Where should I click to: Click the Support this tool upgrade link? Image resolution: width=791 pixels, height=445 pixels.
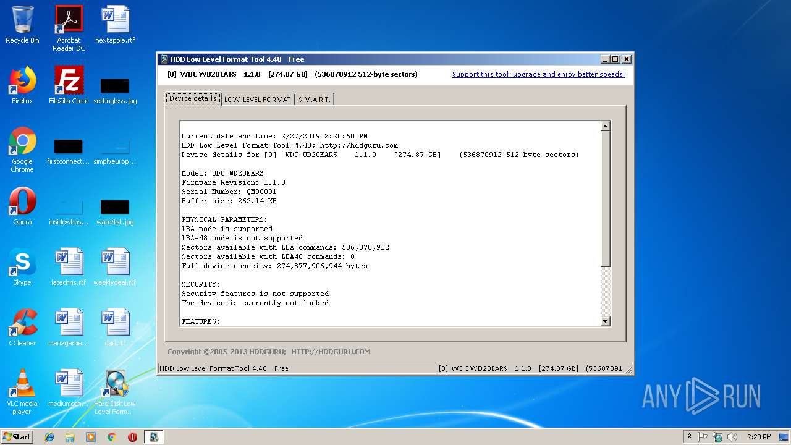pos(538,74)
